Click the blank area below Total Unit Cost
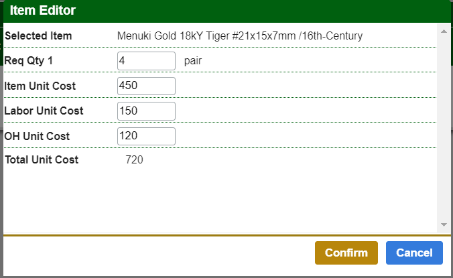 pos(220,198)
